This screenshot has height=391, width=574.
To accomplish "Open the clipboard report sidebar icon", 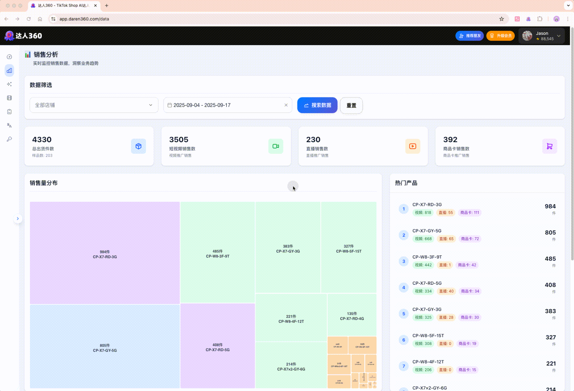I will (9, 112).
